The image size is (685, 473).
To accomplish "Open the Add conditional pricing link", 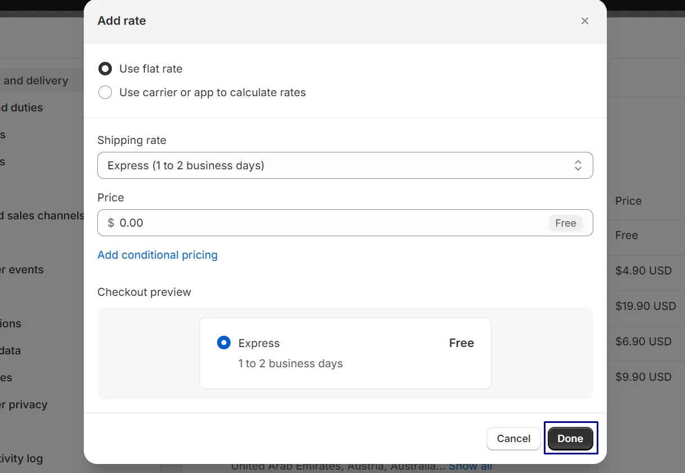I will coord(157,255).
